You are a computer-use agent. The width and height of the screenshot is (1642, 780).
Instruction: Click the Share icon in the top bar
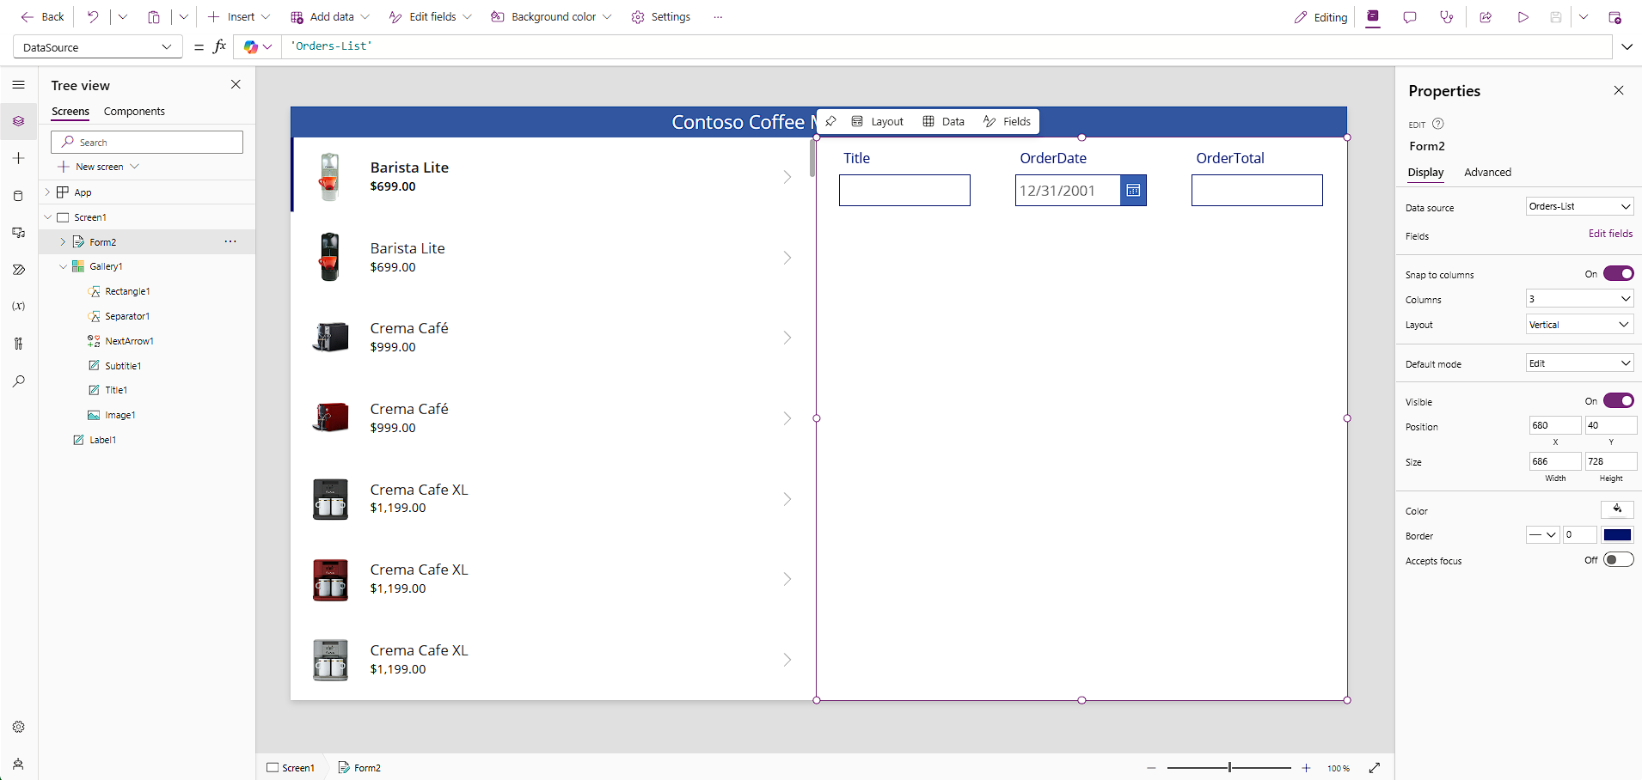click(1486, 17)
